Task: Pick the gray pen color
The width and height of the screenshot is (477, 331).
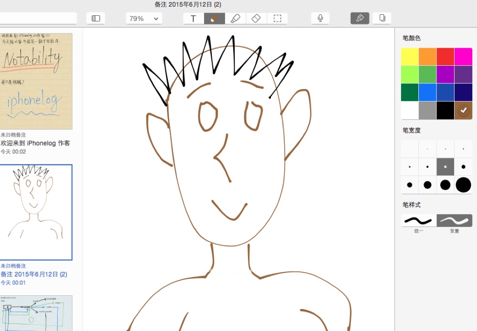Action: (427, 110)
